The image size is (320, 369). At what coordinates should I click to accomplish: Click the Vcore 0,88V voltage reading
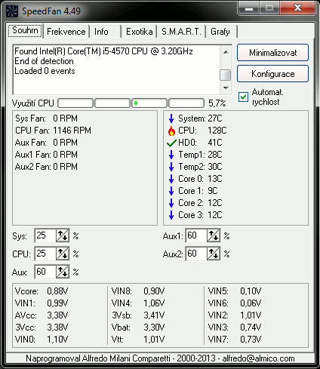[x=42, y=291]
